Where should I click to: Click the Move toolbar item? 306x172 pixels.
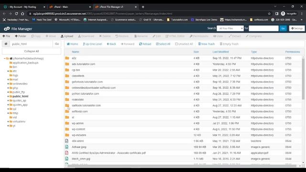tap(51, 36)
